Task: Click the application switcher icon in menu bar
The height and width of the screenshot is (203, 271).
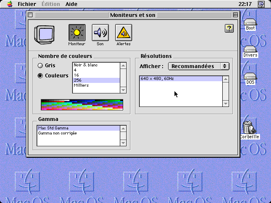Action: pyautogui.click(x=261, y=4)
